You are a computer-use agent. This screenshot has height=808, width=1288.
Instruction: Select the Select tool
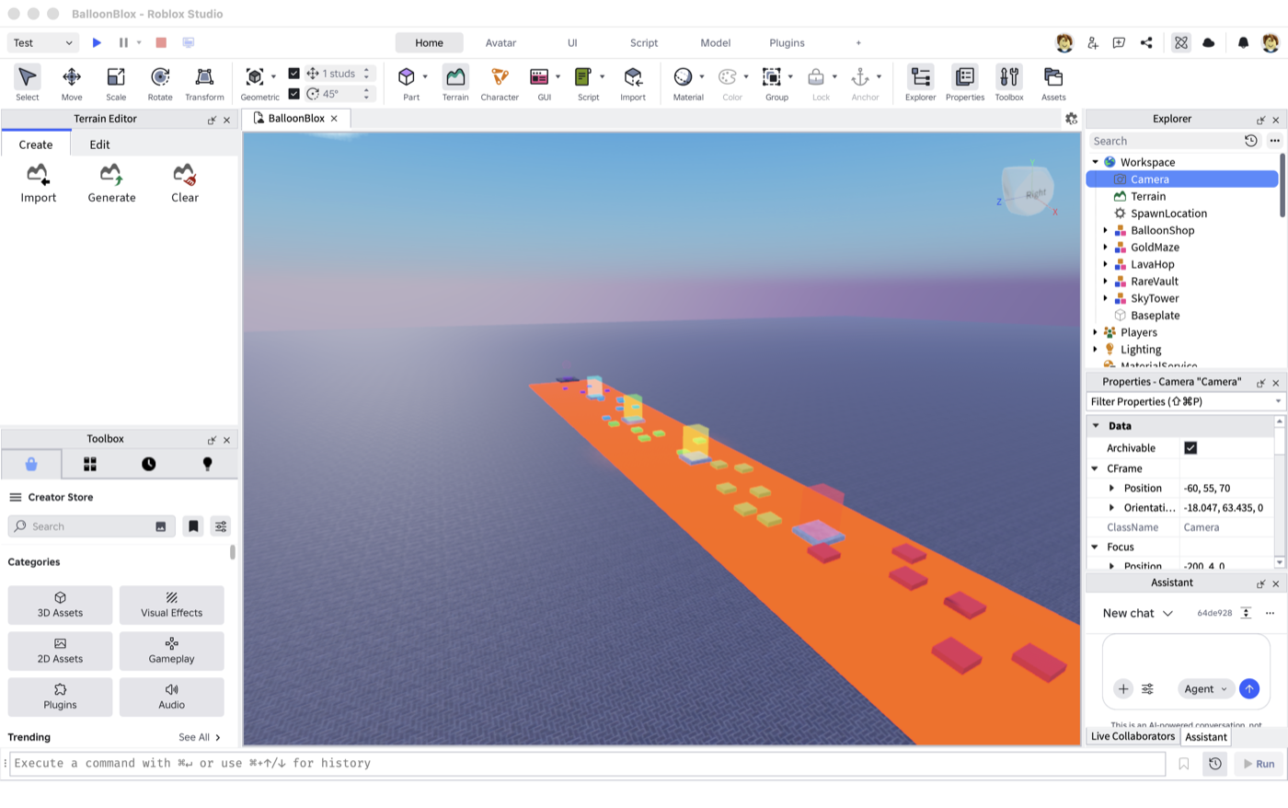[x=28, y=83]
